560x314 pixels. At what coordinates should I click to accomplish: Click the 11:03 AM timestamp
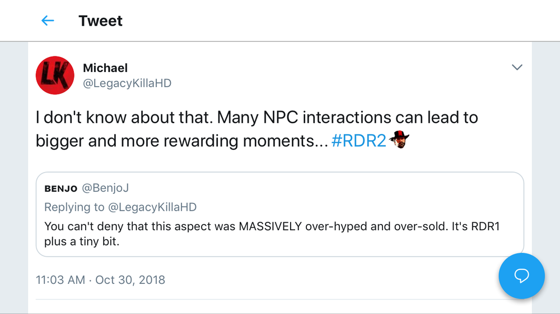[x=60, y=279]
